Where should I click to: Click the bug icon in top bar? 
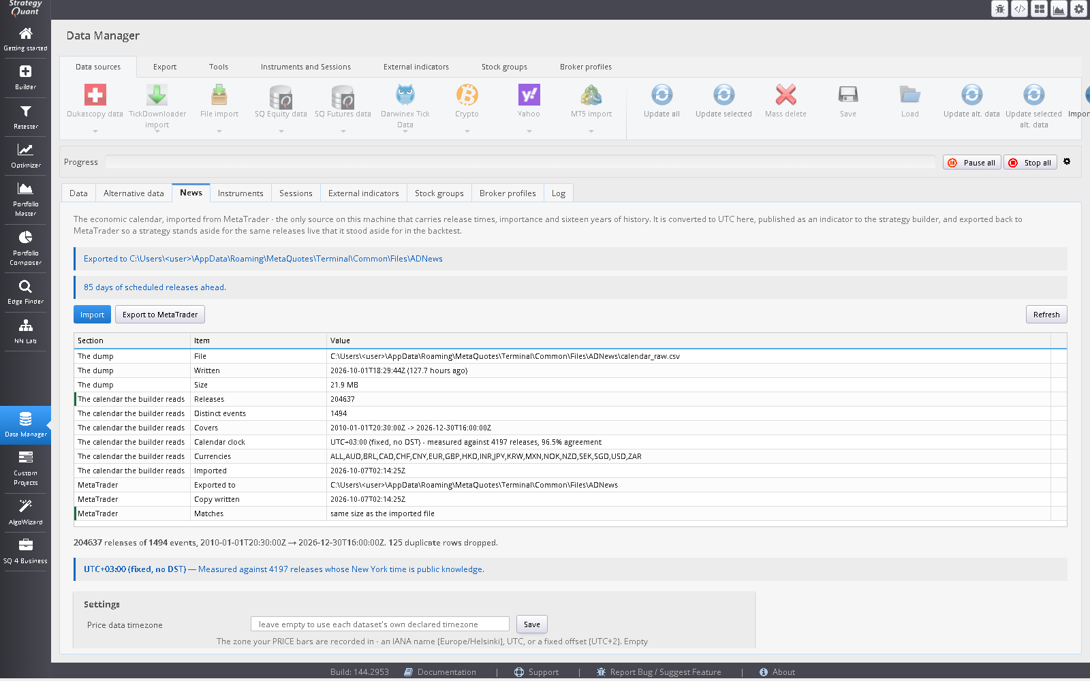pos(999,9)
